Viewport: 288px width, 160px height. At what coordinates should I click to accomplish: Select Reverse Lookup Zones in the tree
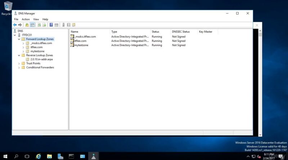pos(40,55)
